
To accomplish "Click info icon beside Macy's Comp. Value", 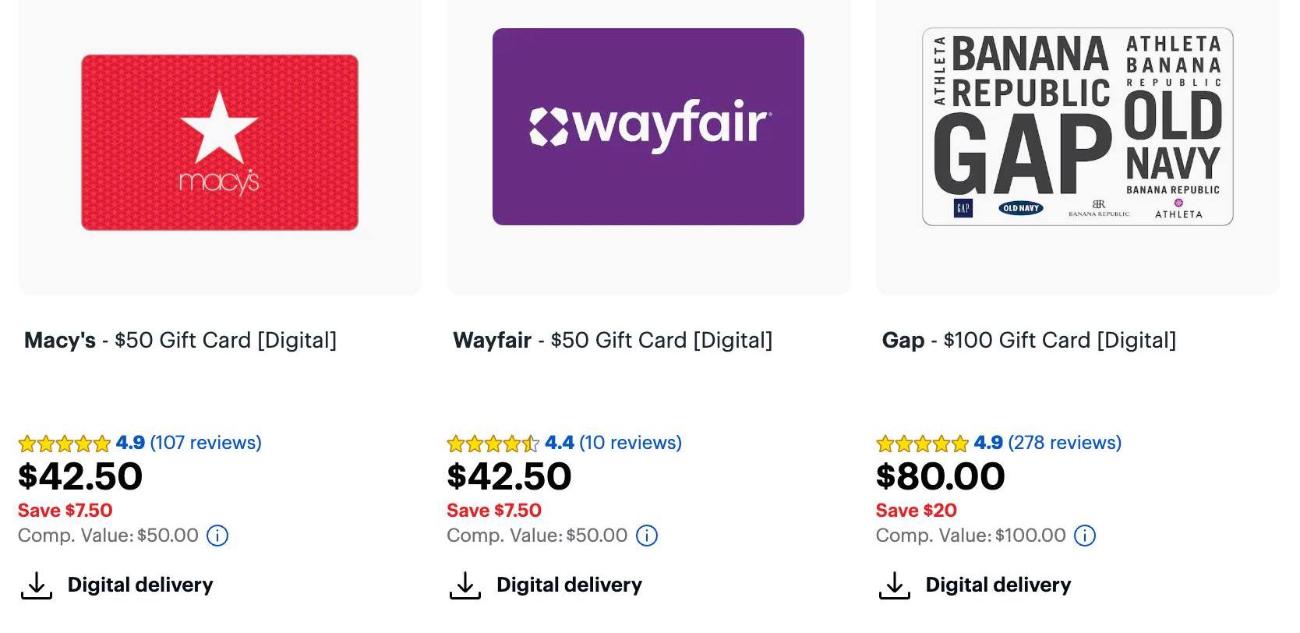I will 217,536.
